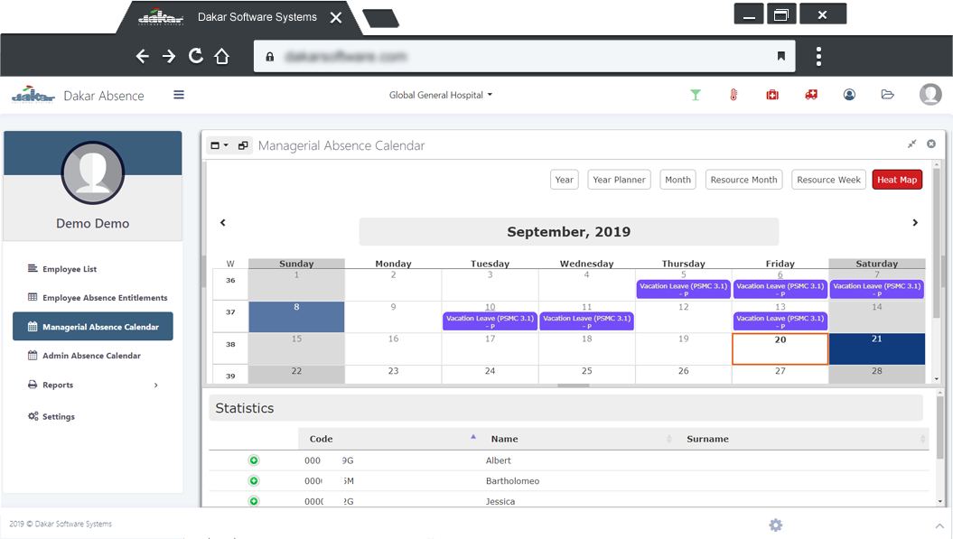Click the blue user circle icon
The width and height of the screenshot is (953, 539).
[849, 95]
